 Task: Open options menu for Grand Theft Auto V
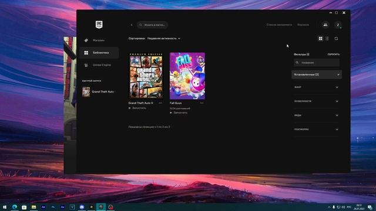click(160, 103)
